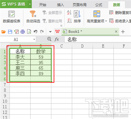Open the PivotTable (数据透视表) tool

tap(11, 17)
